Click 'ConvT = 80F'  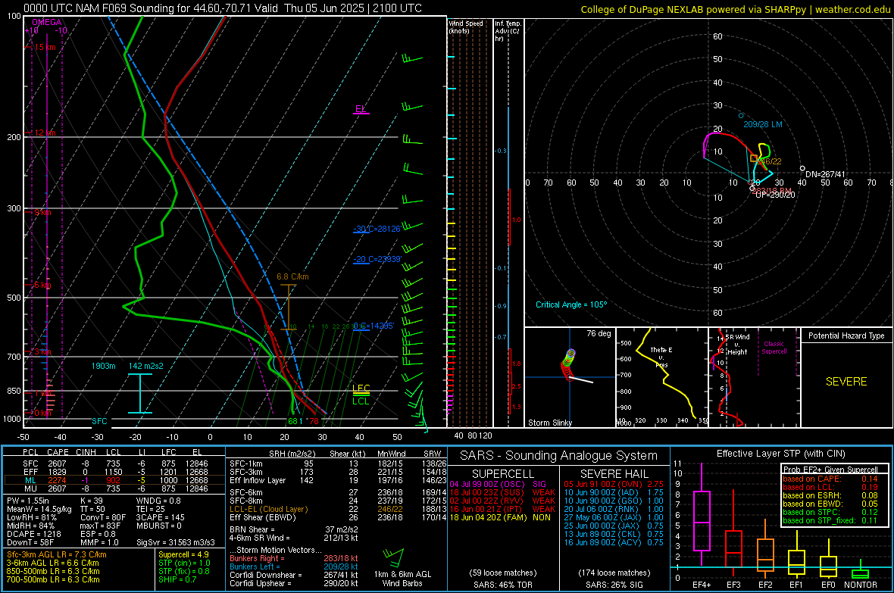click(x=102, y=518)
